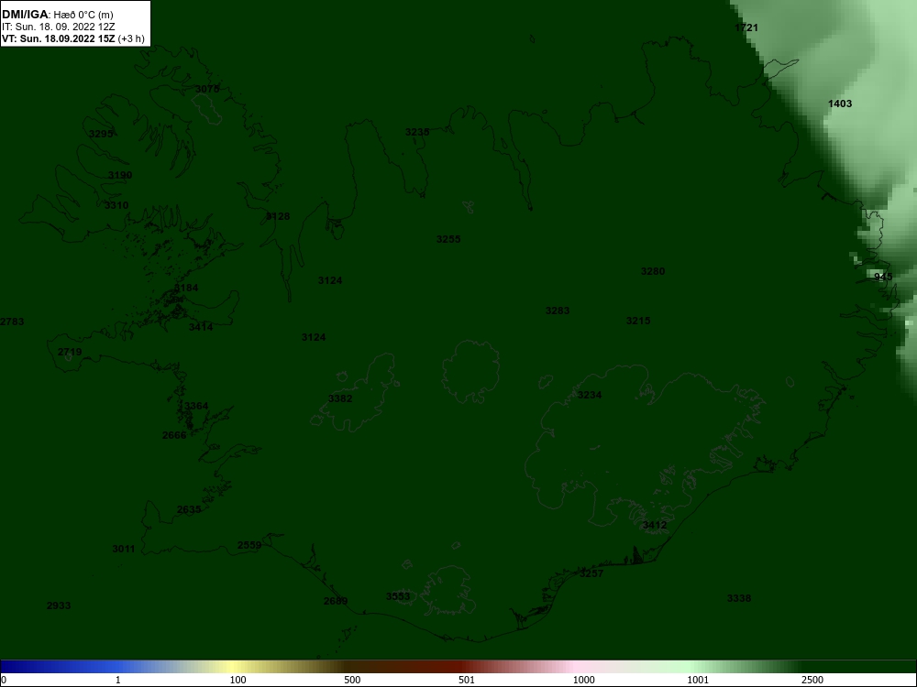Click the legend tick label 100

238,680
